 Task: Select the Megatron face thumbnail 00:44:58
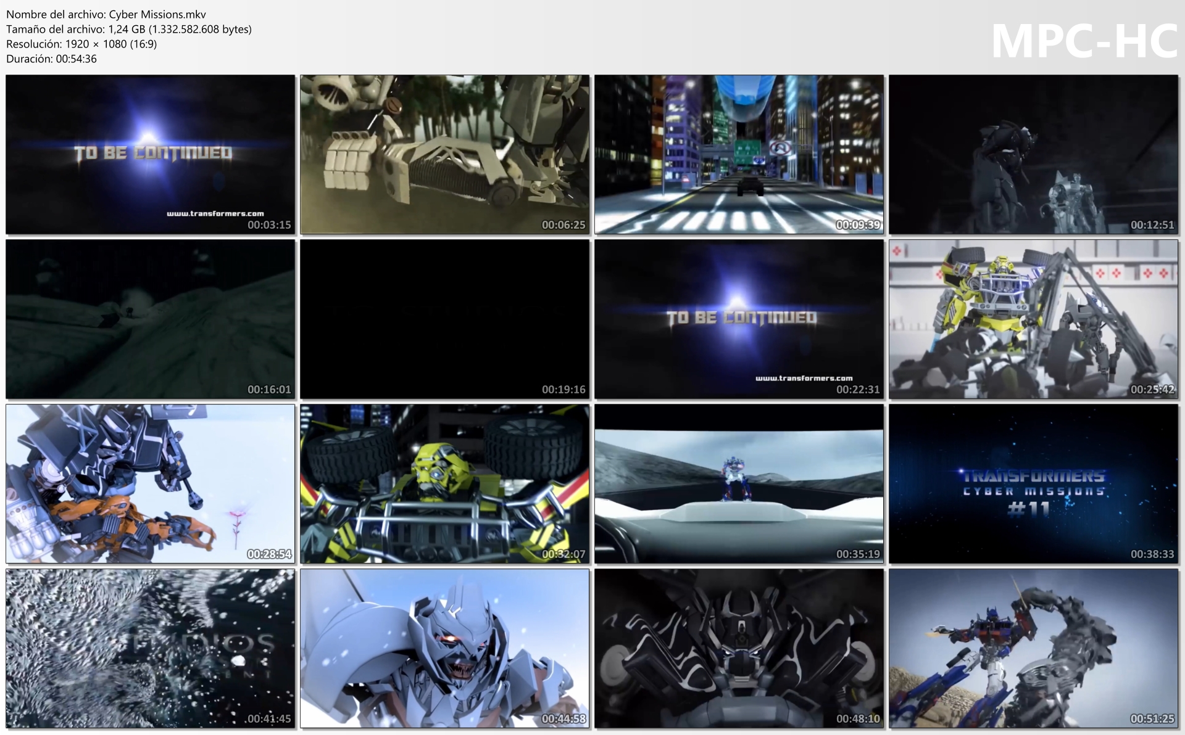click(444, 648)
